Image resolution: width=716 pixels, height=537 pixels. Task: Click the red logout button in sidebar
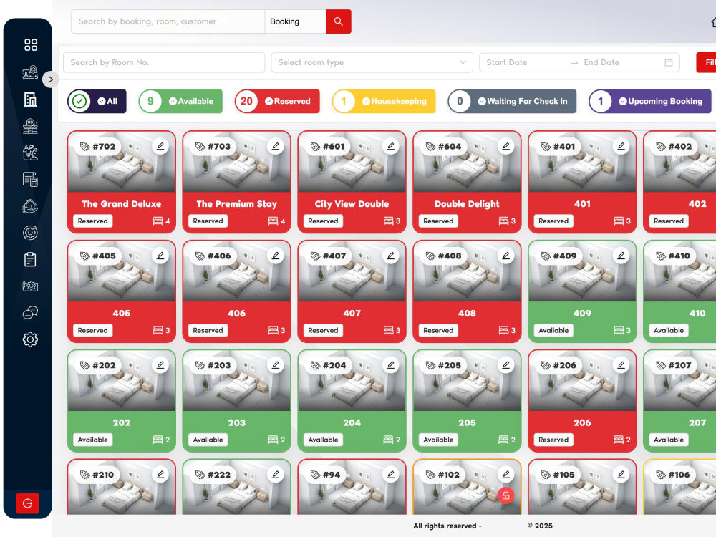point(27,503)
